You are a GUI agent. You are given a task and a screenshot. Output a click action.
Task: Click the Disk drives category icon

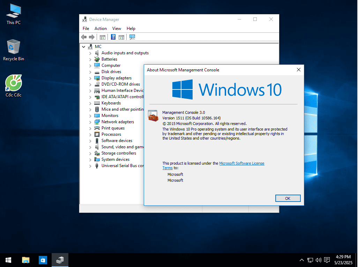(x=97, y=72)
